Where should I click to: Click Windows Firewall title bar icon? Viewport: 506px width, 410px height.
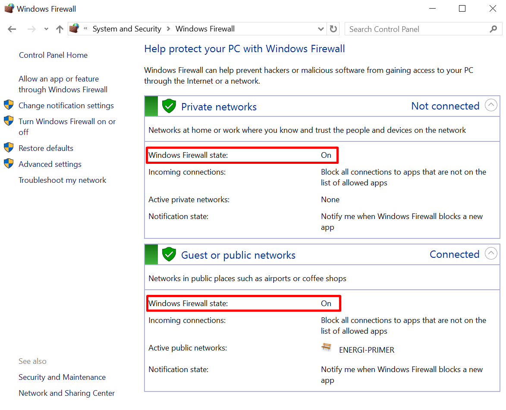click(9, 8)
